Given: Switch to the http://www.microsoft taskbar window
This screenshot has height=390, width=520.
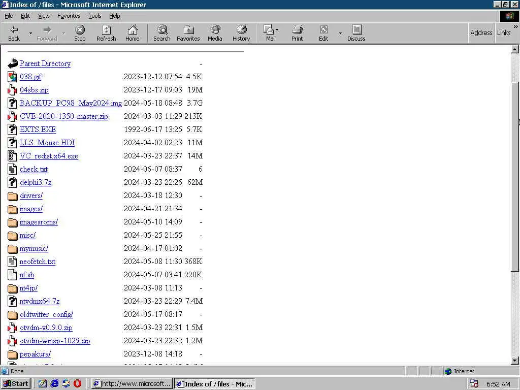Looking at the screenshot, I should point(132,384).
